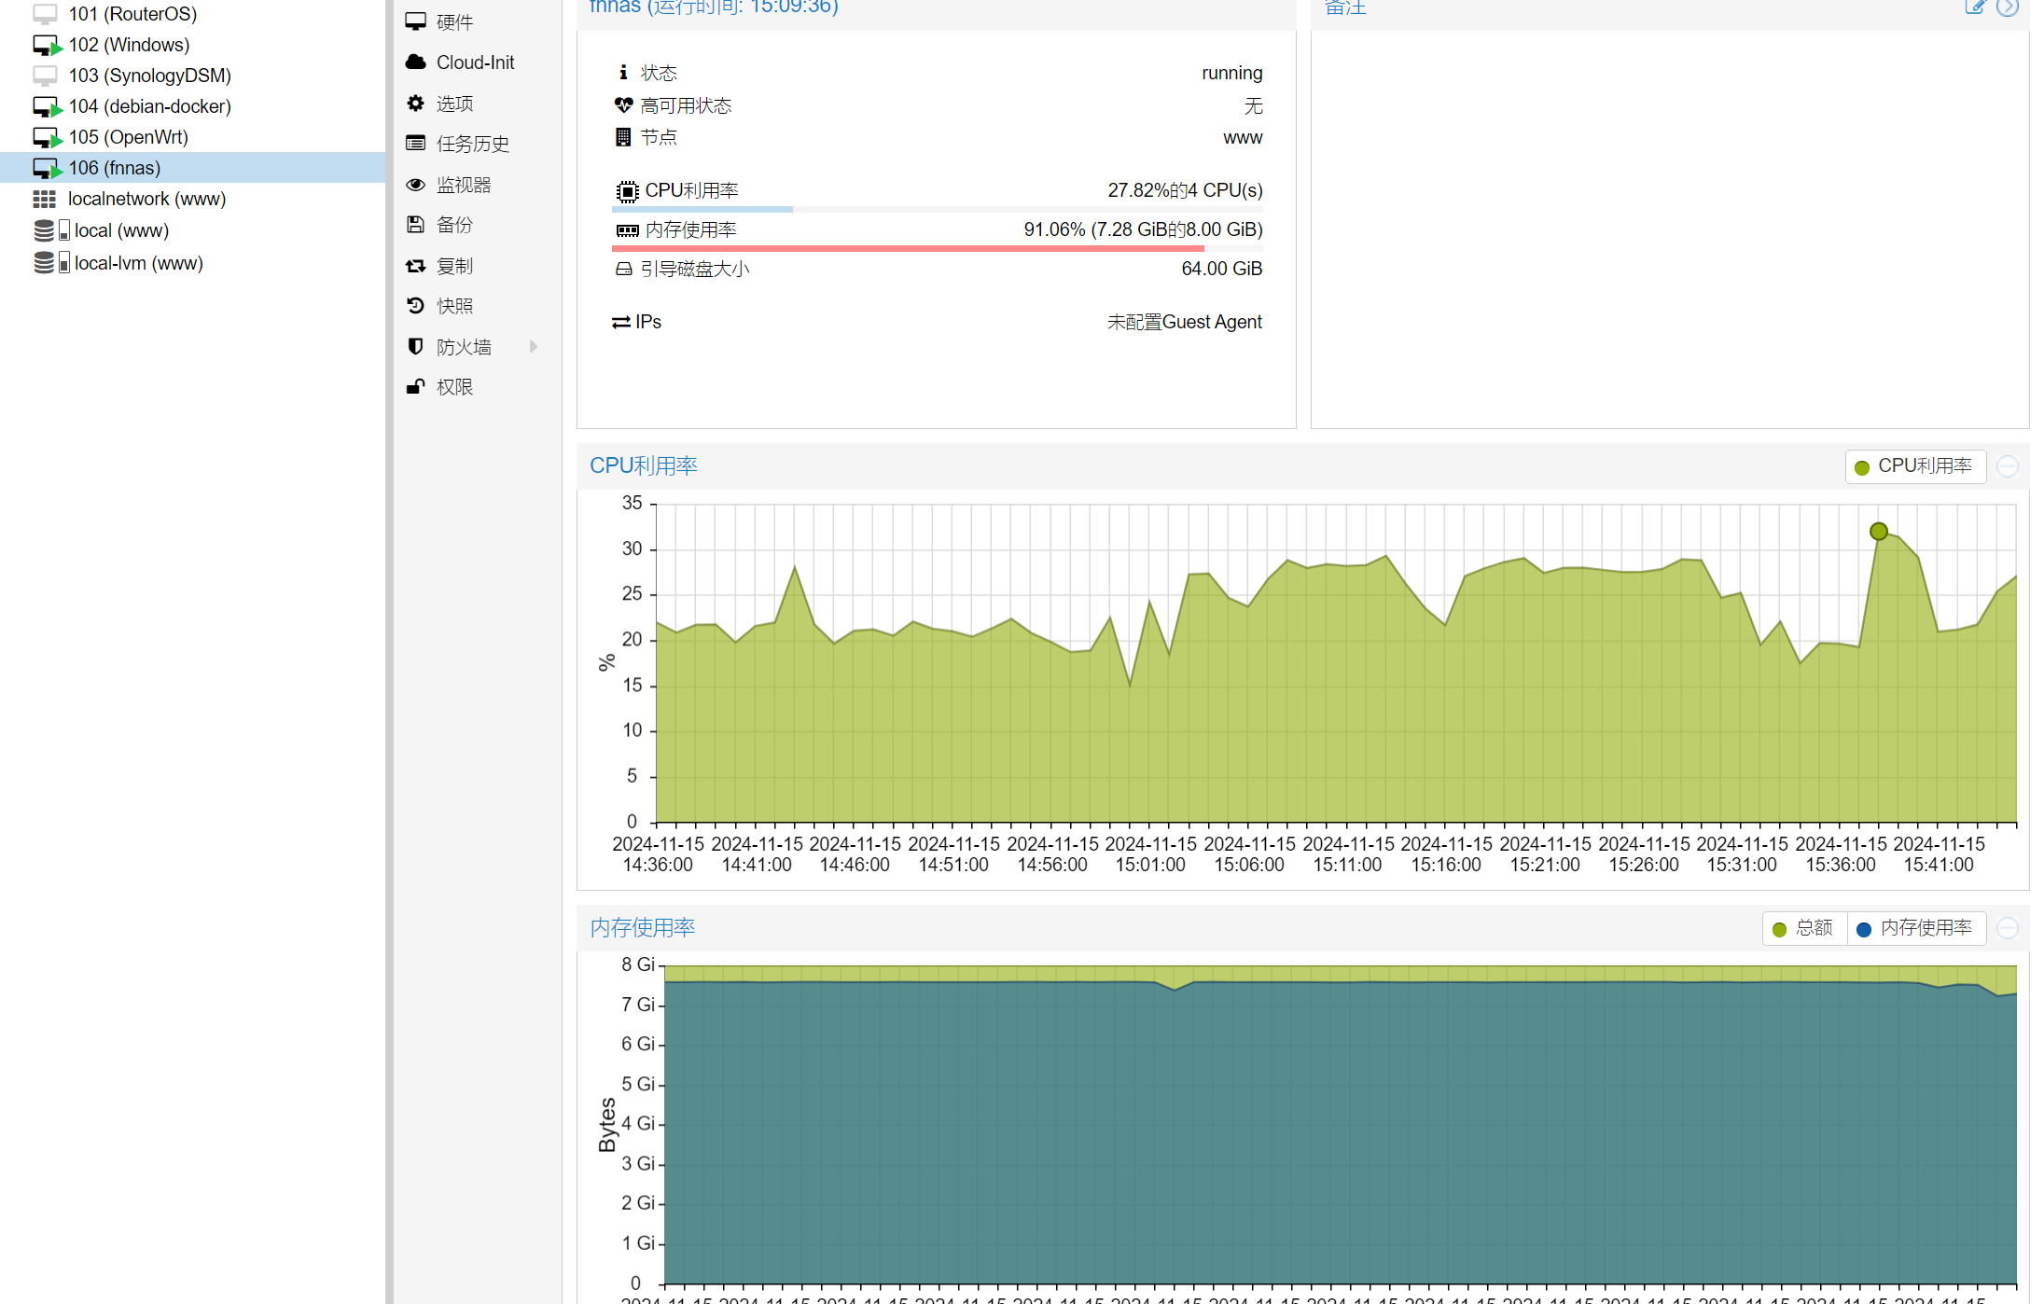This screenshot has width=2044, height=1304.
Task: Click the 104 debian-docker running VM icon
Action: (x=47, y=106)
